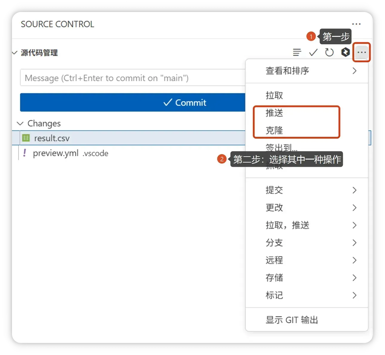Click the result.csv spreadsheet file icon
The height and width of the screenshot is (355, 385).
(26, 138)
